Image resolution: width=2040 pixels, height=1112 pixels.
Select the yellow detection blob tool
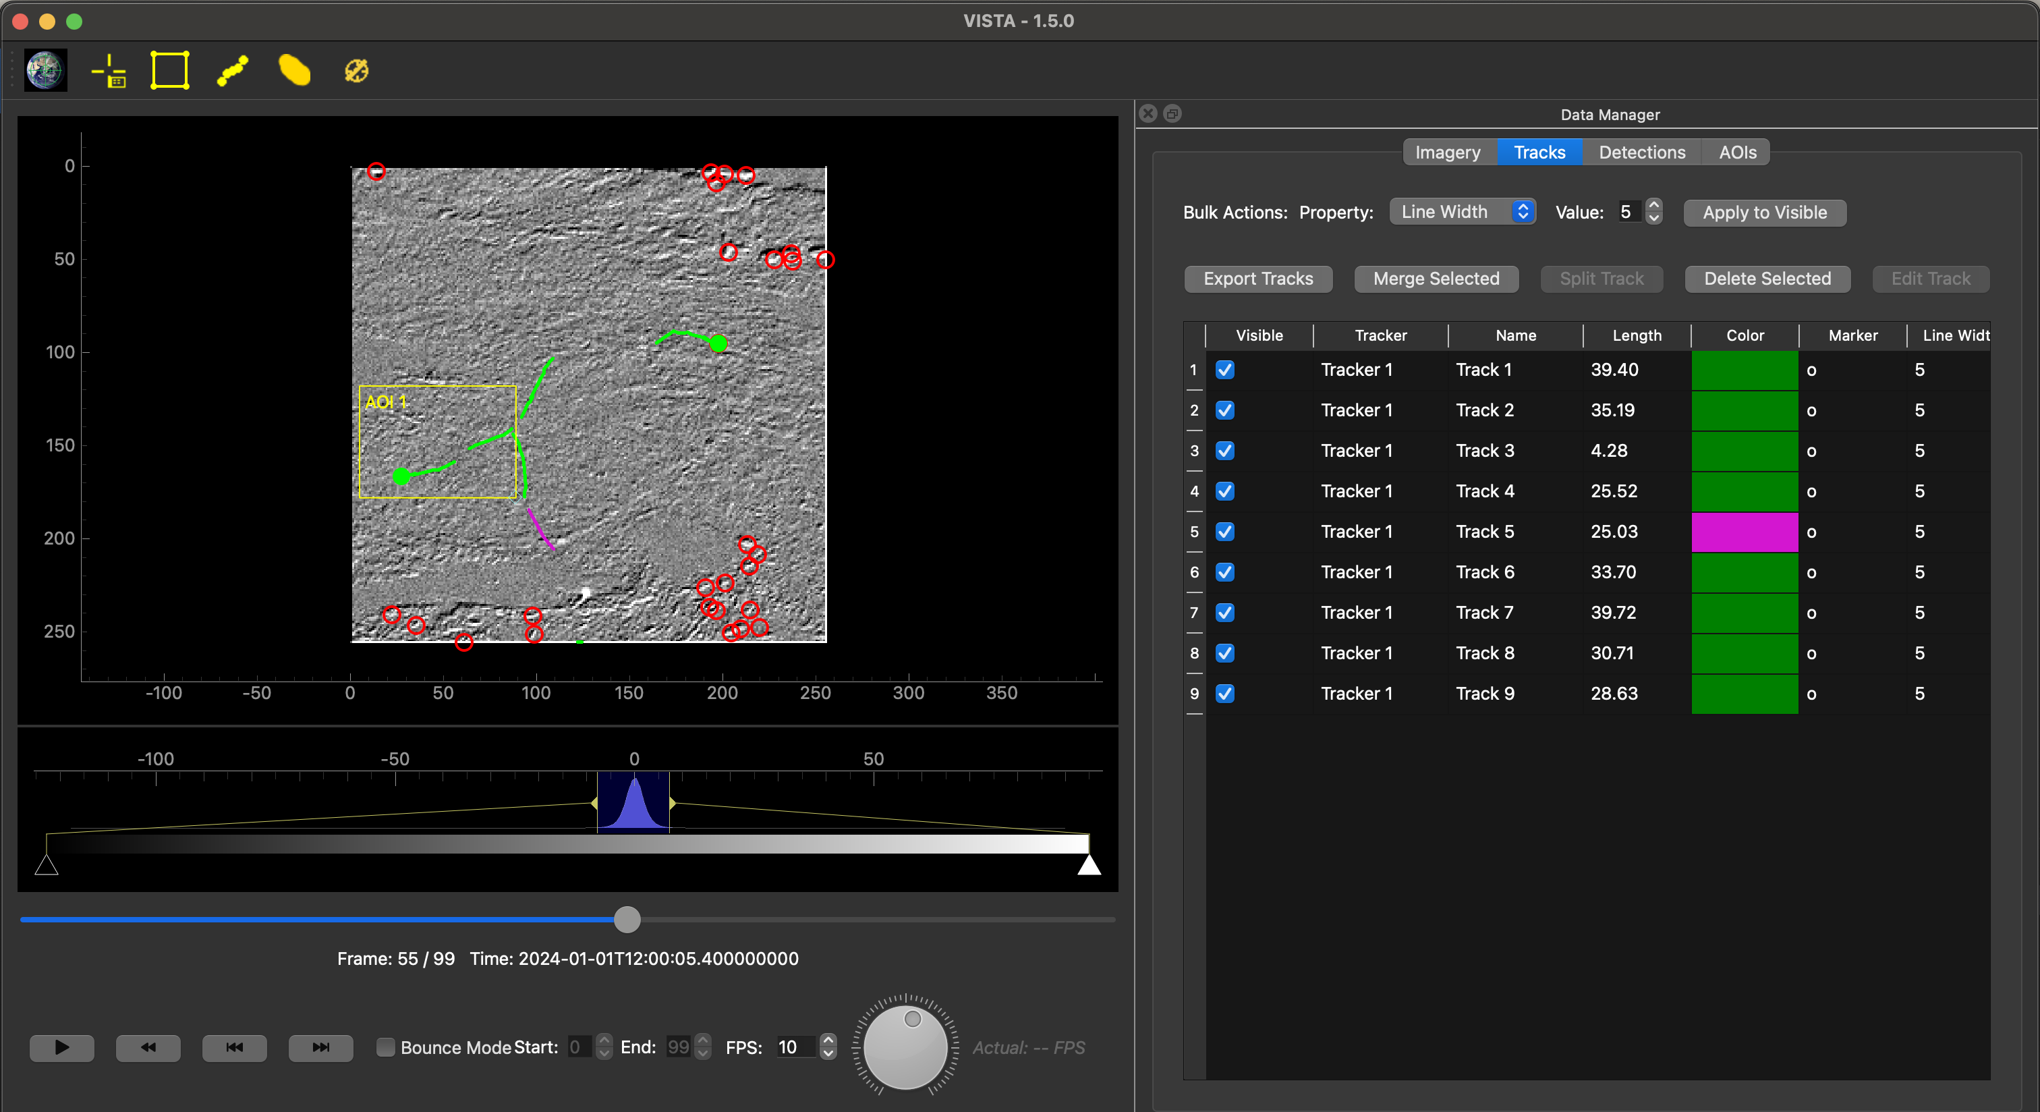tap(295, 70)
